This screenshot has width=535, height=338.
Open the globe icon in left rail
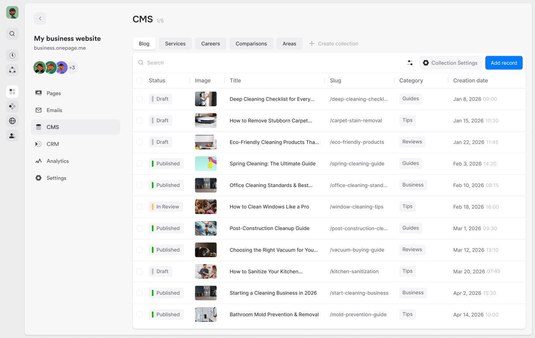click(12, 121)
